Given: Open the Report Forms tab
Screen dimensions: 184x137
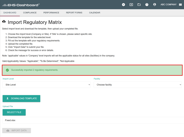Looking at the screenshot, I should (x=74, y=13).
